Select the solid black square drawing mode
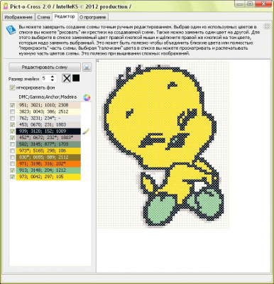Viewport: 274px width, 284px height. pos(76,78)
